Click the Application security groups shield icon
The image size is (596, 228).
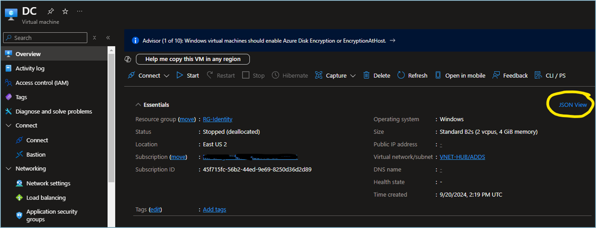click(x=19, y=215)
